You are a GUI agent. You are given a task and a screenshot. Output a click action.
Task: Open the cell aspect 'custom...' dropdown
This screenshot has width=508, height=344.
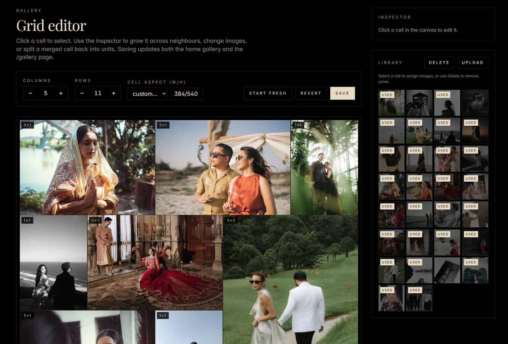[x=147, y=94]
